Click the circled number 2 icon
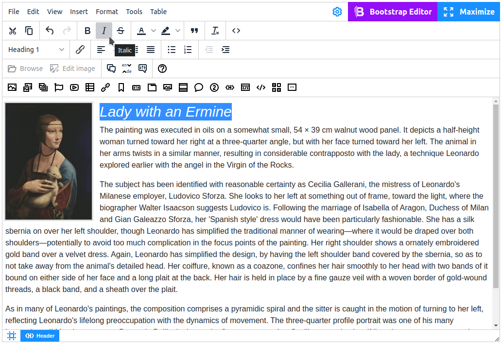502x344 pixels. click(x=214, y=87)
